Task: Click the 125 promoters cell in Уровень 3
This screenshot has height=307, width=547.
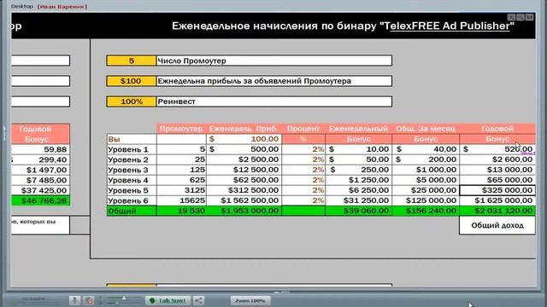Action: (x=181, y=170)
